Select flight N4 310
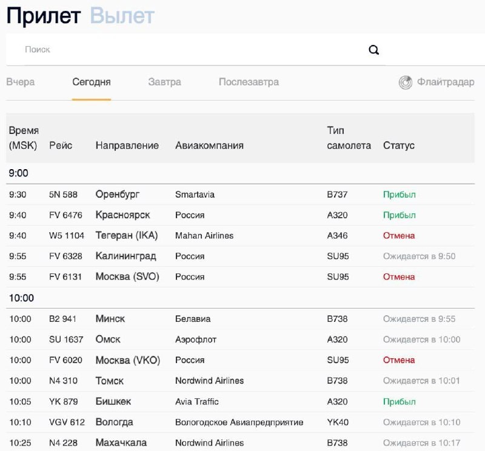This screenshot has height=451, width=485. (63, 381)
